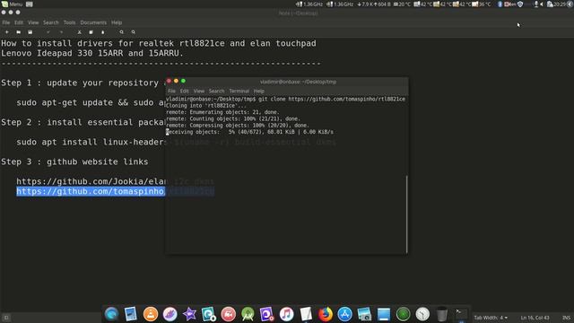Click the bottom-left status bar panel icon
This screenshot has width=574, height=323.
pos(6,318)
